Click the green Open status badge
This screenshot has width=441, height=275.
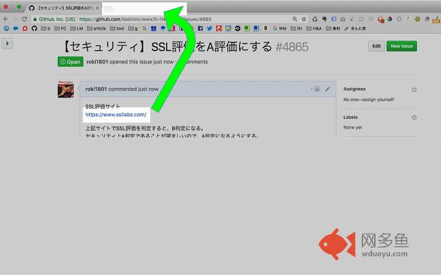point(70,62)
